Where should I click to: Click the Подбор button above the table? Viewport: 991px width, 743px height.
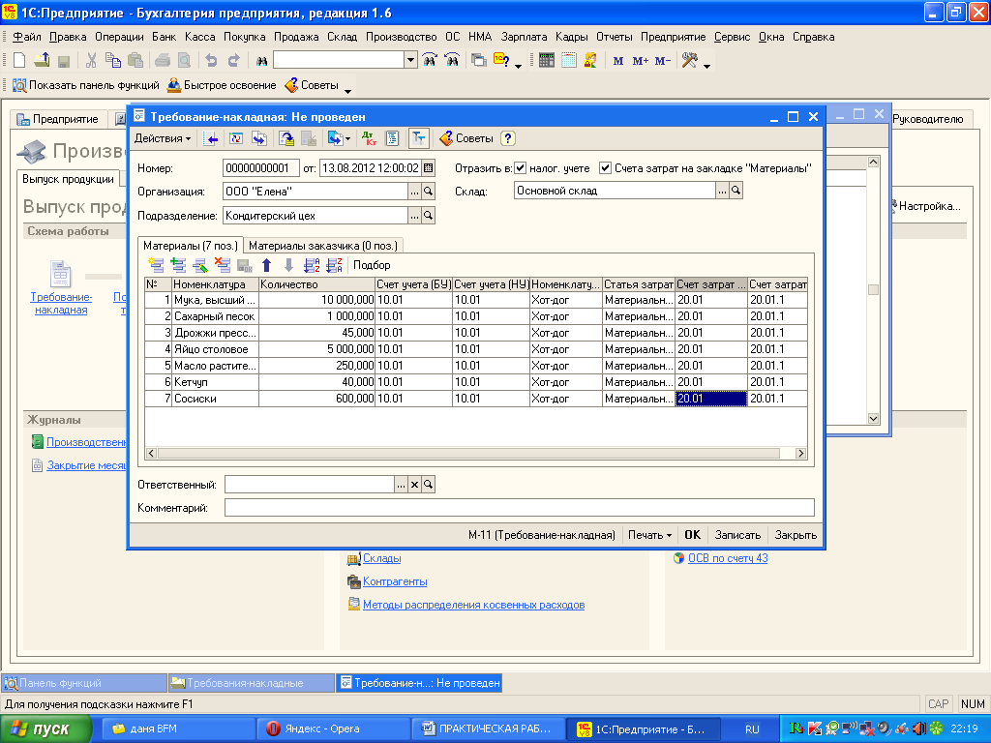(x=372, y=265)
